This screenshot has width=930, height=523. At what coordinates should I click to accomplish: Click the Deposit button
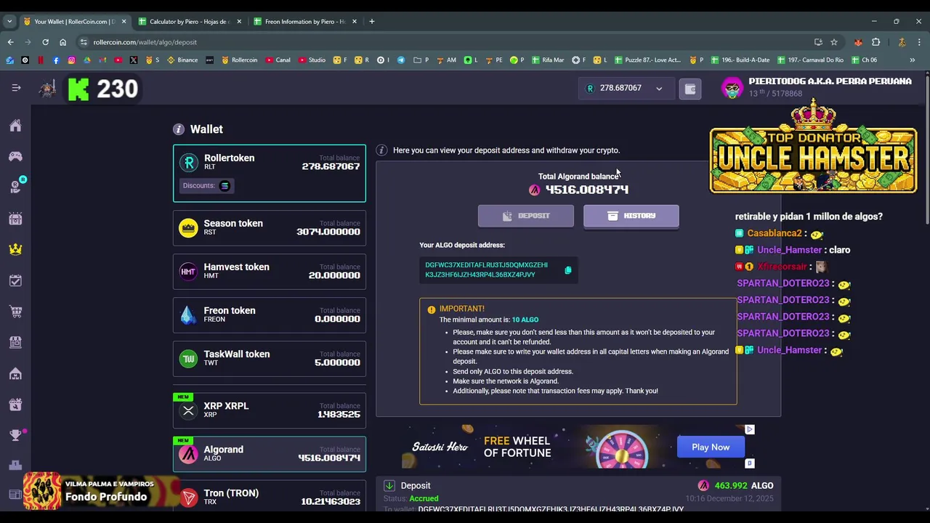click(x=525, y=216)
